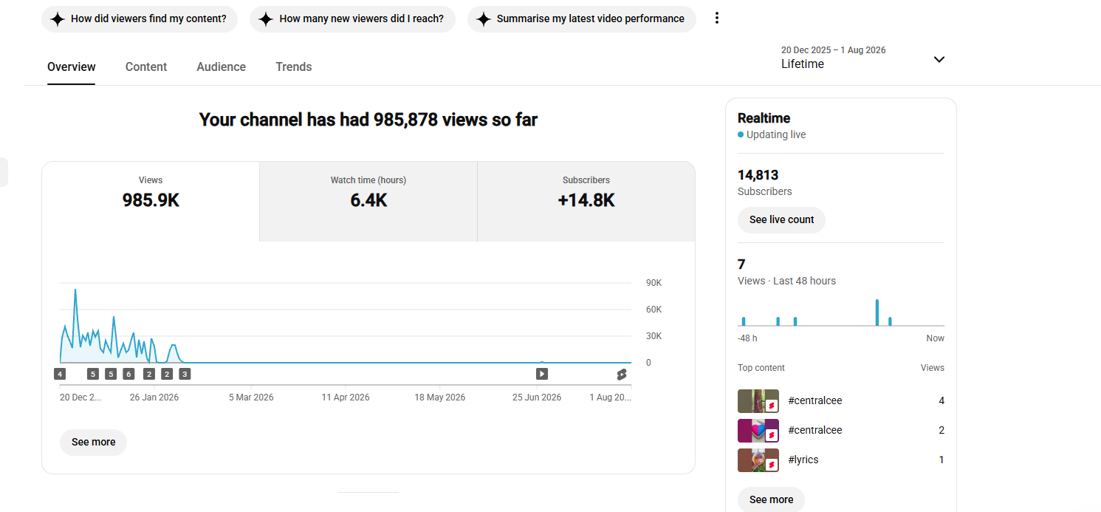The image size is (1101, 512).
Task: Click sparkle icon on 'new viewers' chip
Action: pos(266,19)
